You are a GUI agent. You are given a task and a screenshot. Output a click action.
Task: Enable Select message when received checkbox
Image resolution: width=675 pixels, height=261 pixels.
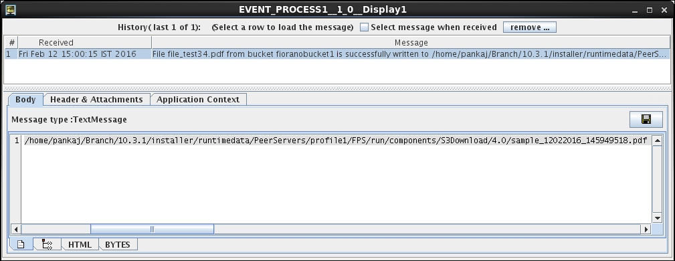pos(364,27)
